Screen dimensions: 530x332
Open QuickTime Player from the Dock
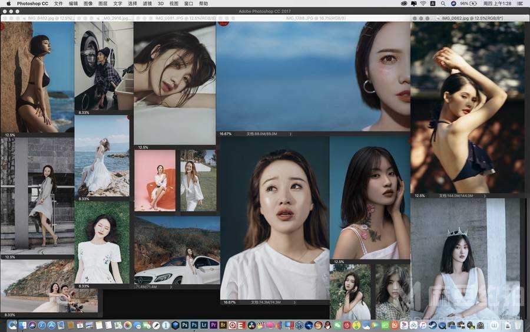pyautogui.click(x=442, y=326)
